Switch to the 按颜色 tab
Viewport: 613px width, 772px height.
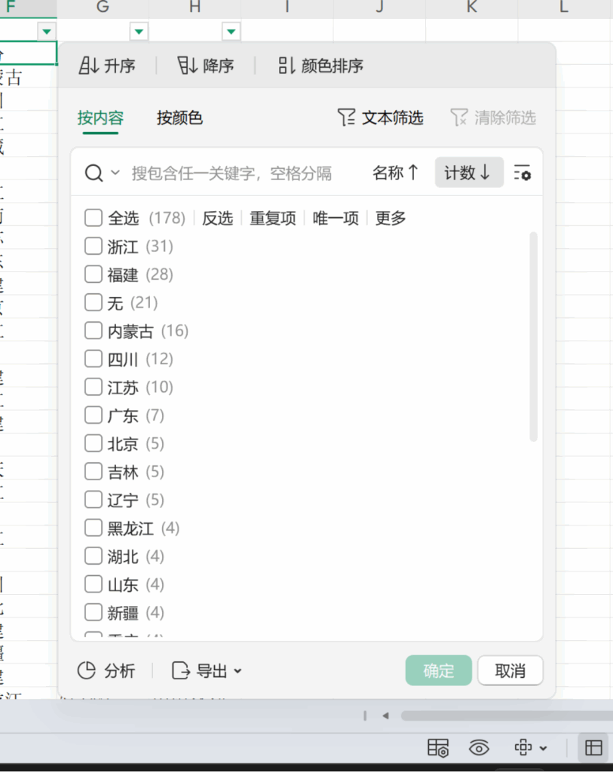179,118
